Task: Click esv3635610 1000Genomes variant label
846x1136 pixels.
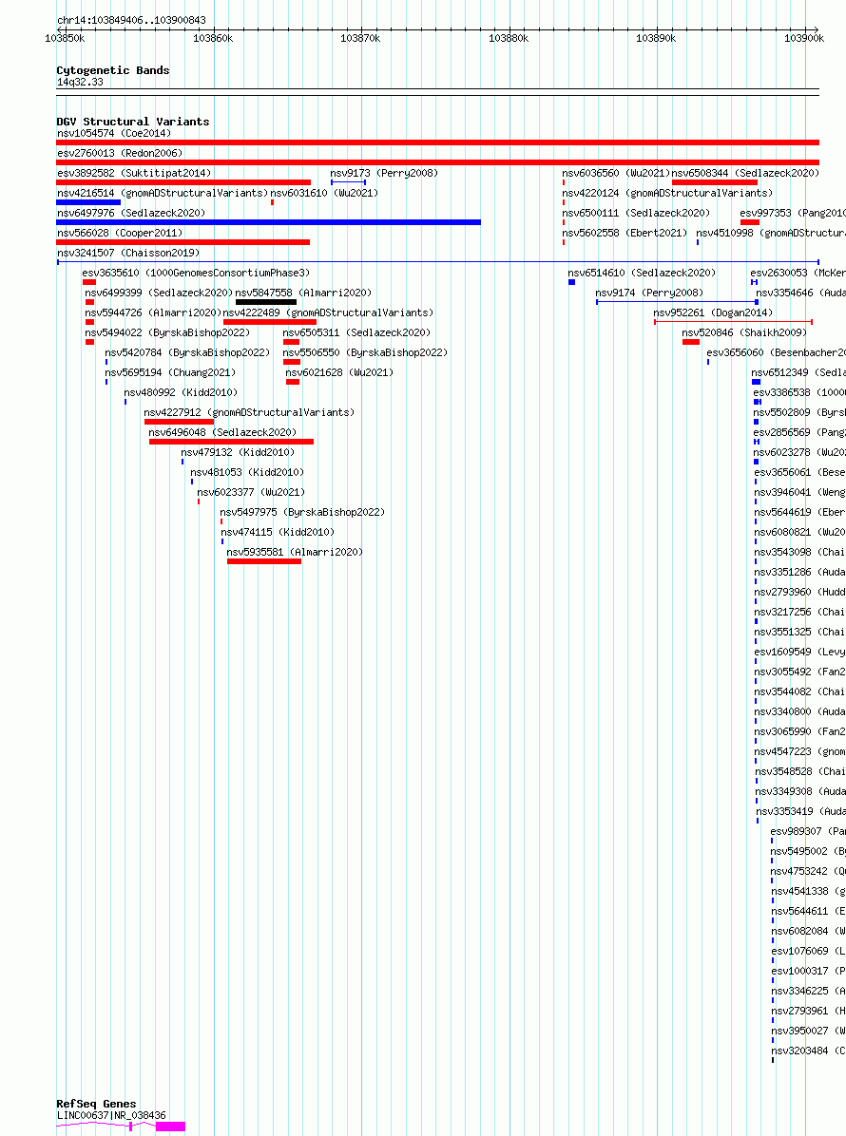Action: 196,273
